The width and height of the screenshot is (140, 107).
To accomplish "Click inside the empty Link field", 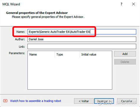I will point(82,47).
